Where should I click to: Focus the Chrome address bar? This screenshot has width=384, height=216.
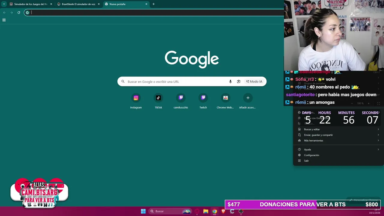coord(154,13)
